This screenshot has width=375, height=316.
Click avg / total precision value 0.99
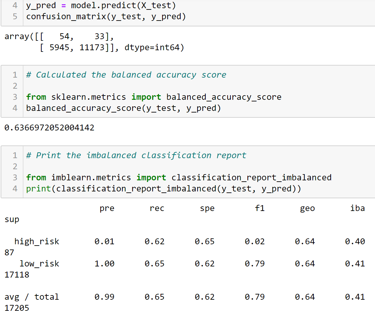104,297
